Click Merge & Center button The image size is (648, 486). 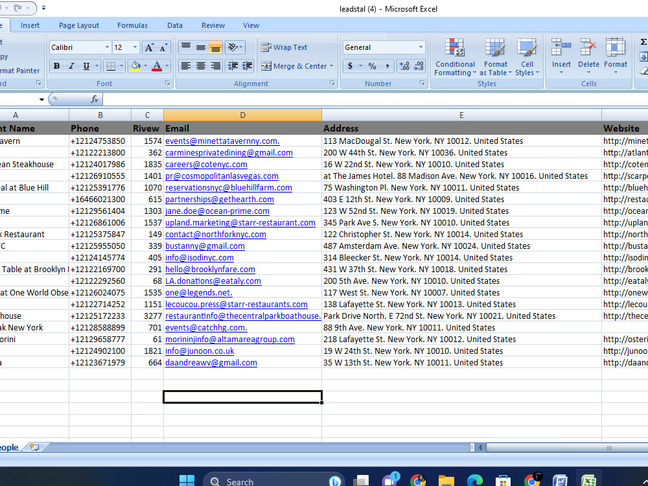(x=294, y=66)
